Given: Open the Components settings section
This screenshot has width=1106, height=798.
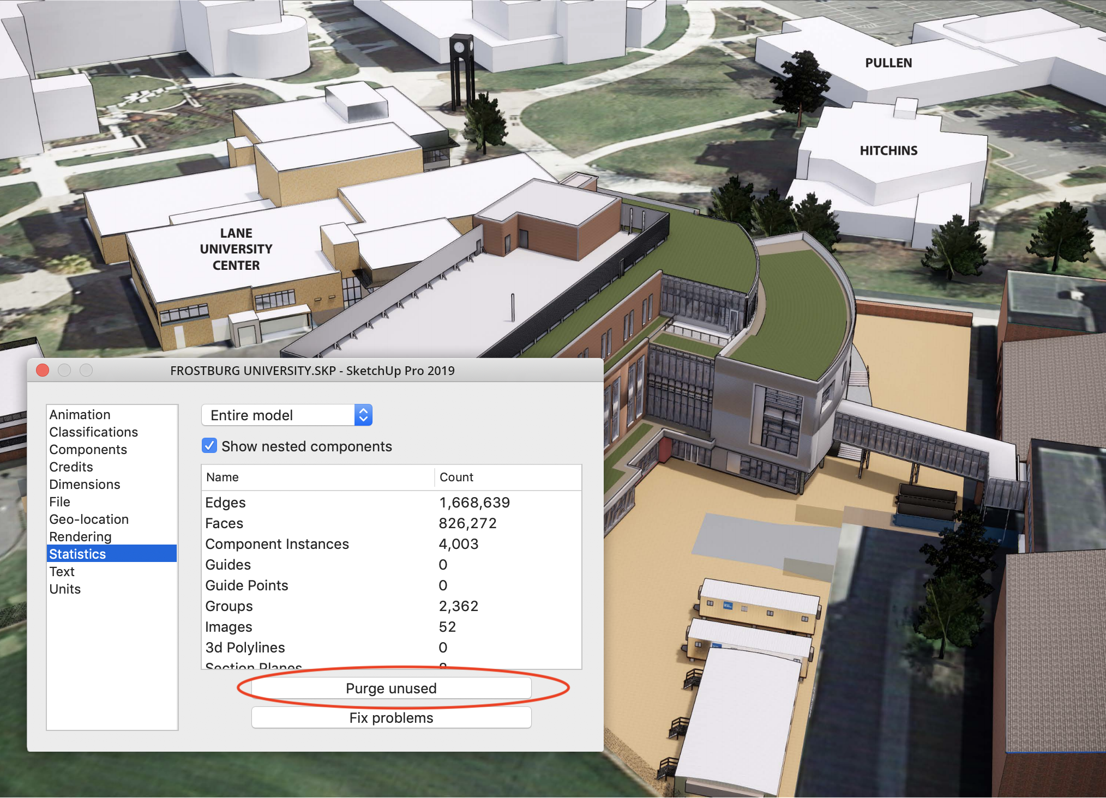Looking at the screenshot, I should point(88,449).
